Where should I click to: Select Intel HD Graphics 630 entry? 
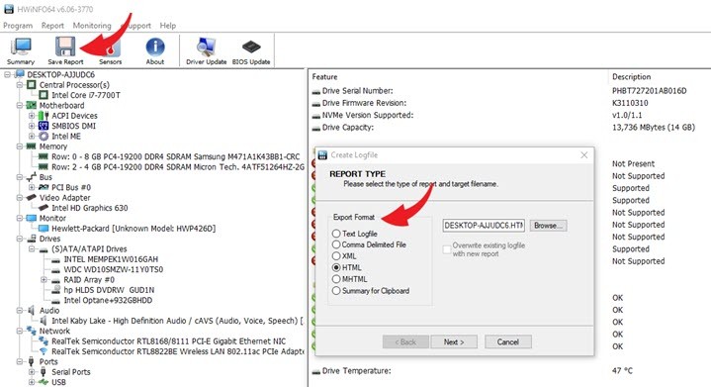pos(90,208)
